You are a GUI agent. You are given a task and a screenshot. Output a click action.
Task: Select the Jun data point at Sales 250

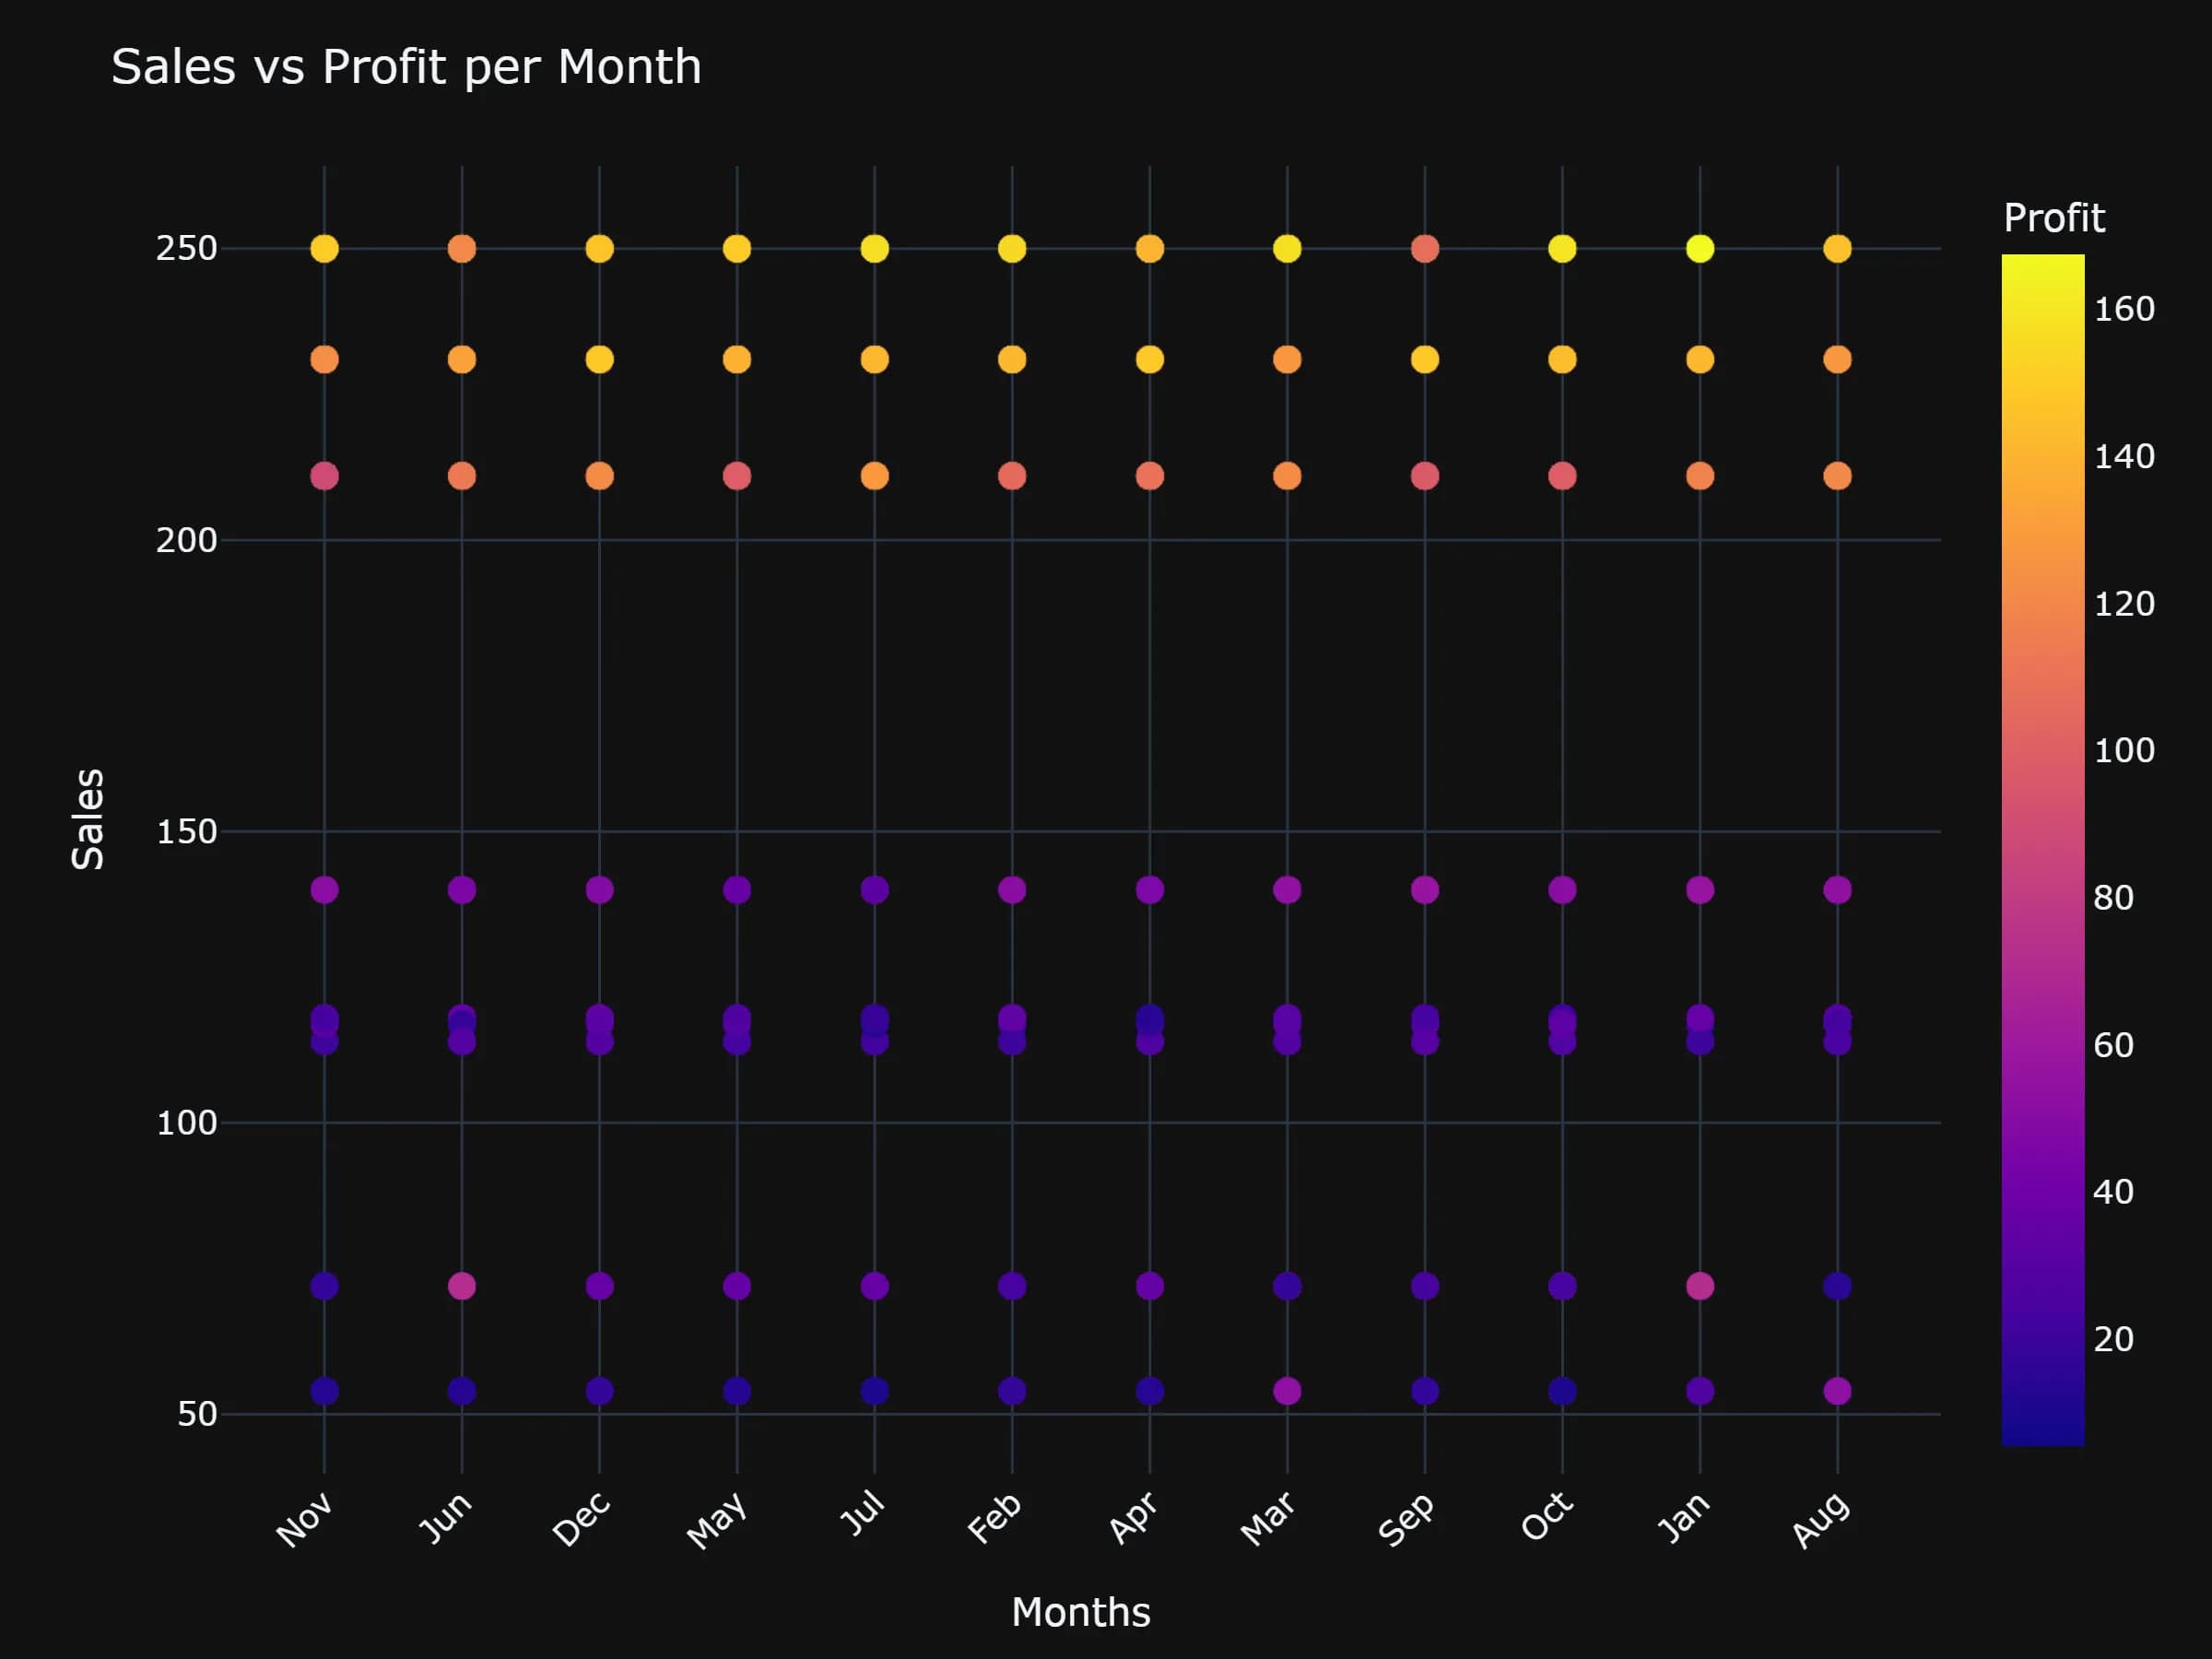coord(462,248)
